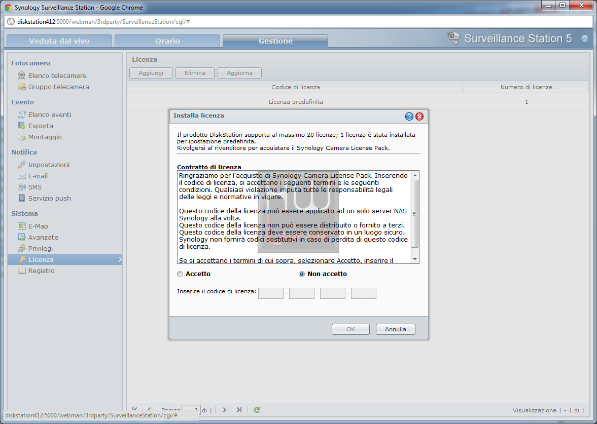Click the Chrome address bar URL
This screenshot has height=424, width=597.
click(x=103, y=22)
